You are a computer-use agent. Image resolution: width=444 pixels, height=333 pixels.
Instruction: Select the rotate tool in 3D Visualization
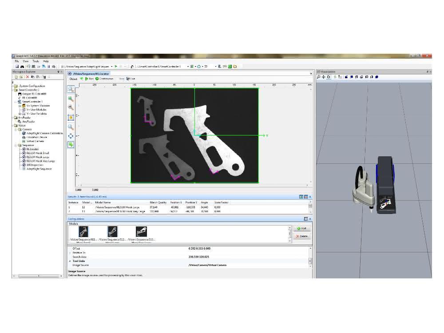(x=329, y=77)
